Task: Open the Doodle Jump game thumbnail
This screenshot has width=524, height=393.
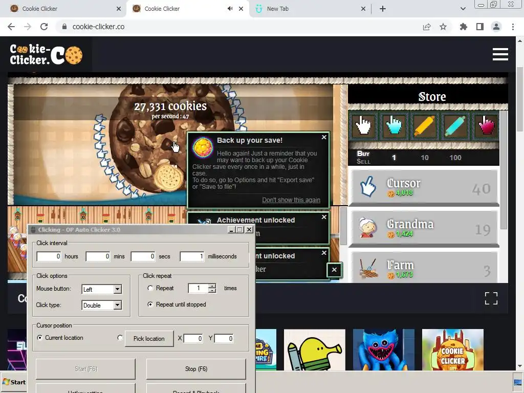Action: (315, 350)
